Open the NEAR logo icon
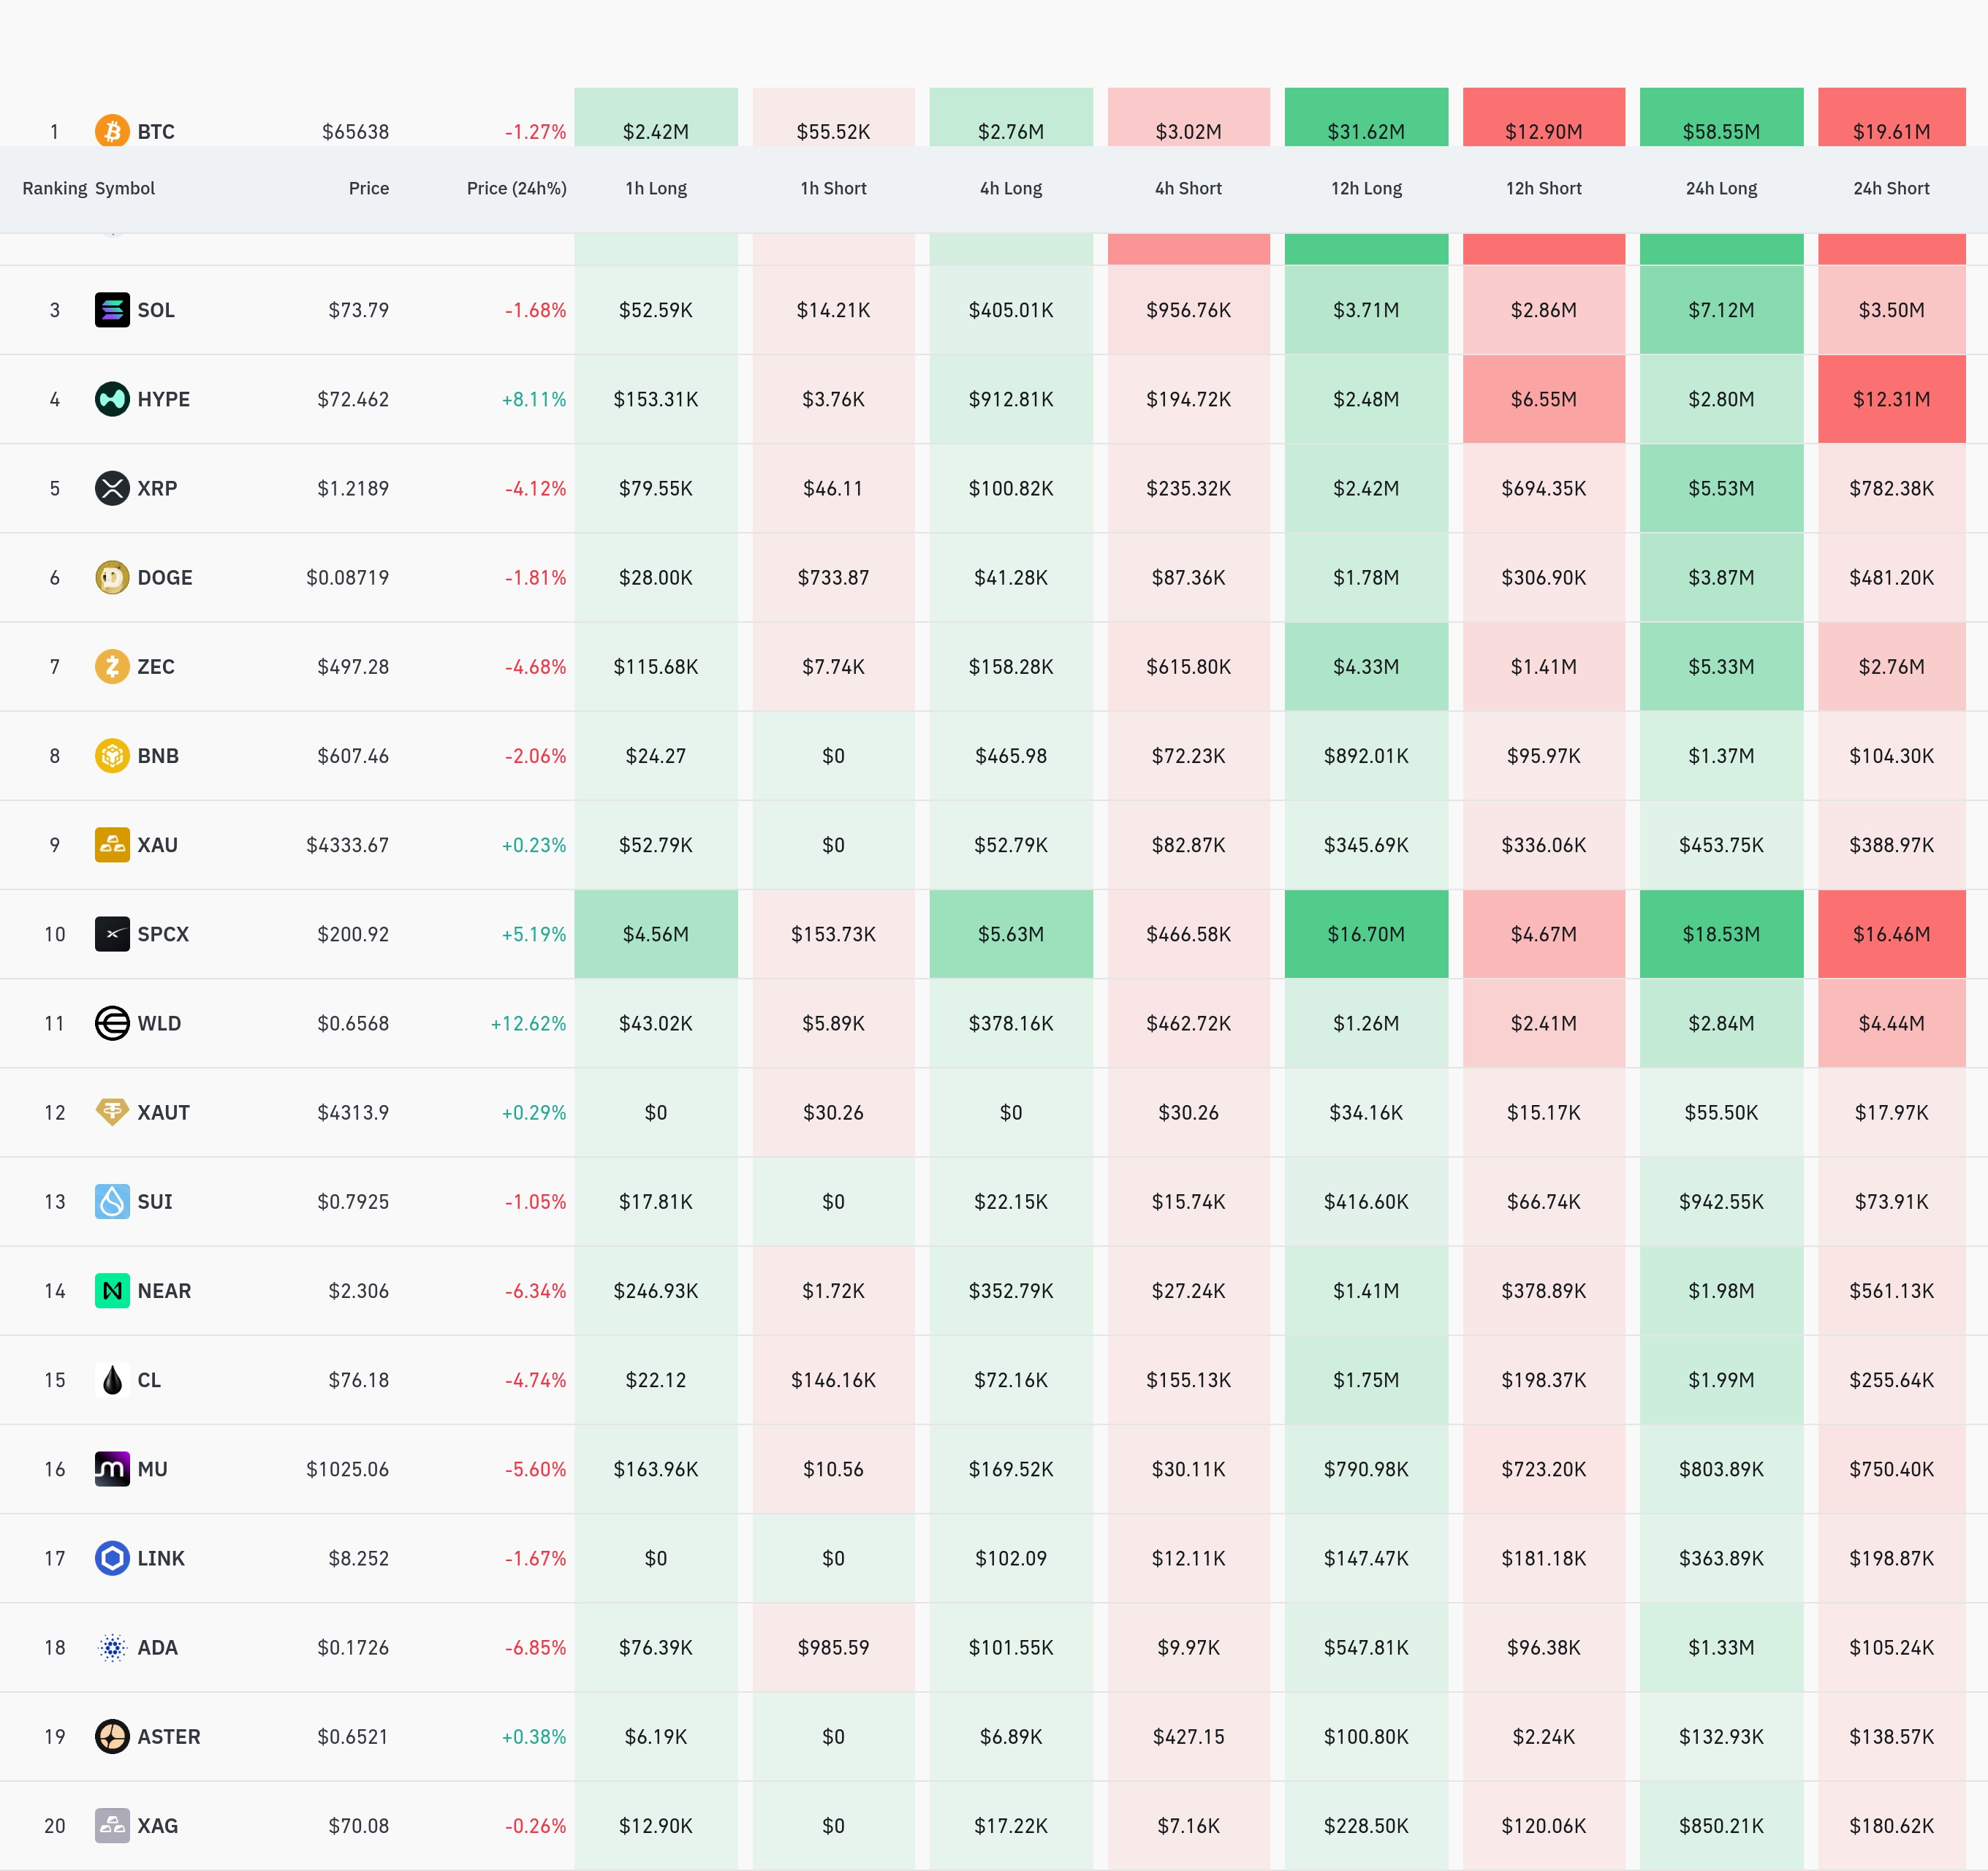1988x1871 pixels. [112, 1290]
